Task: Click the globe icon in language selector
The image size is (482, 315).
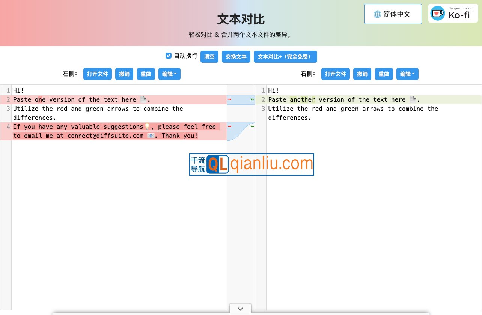Action: (x=377, y=14)
